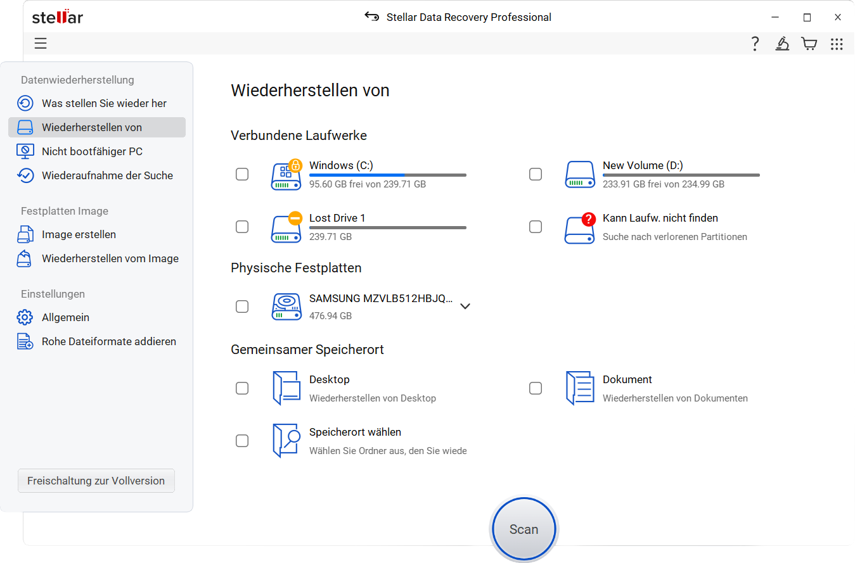Minimize the Stellar Data Recovery window
This screenshot has width=855, height=563.
pos(775,17)
